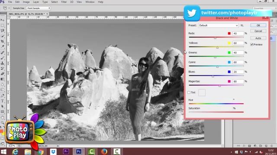Image resolution: width=277 pixels, height=155 pixels.
Task: Click the Cyans percentage input field
Action: [x=238, y=62]
